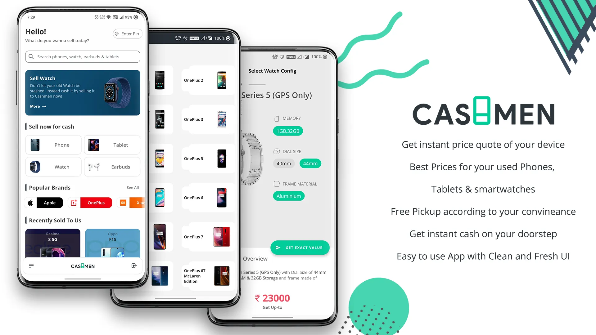Tap the logout icon at bottom right
This screenshot has height=335, width=596.
(133, 266)
